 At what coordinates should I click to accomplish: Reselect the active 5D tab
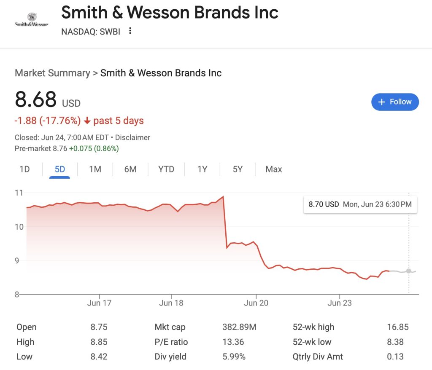pyautogui.click(x=59, y=169)
